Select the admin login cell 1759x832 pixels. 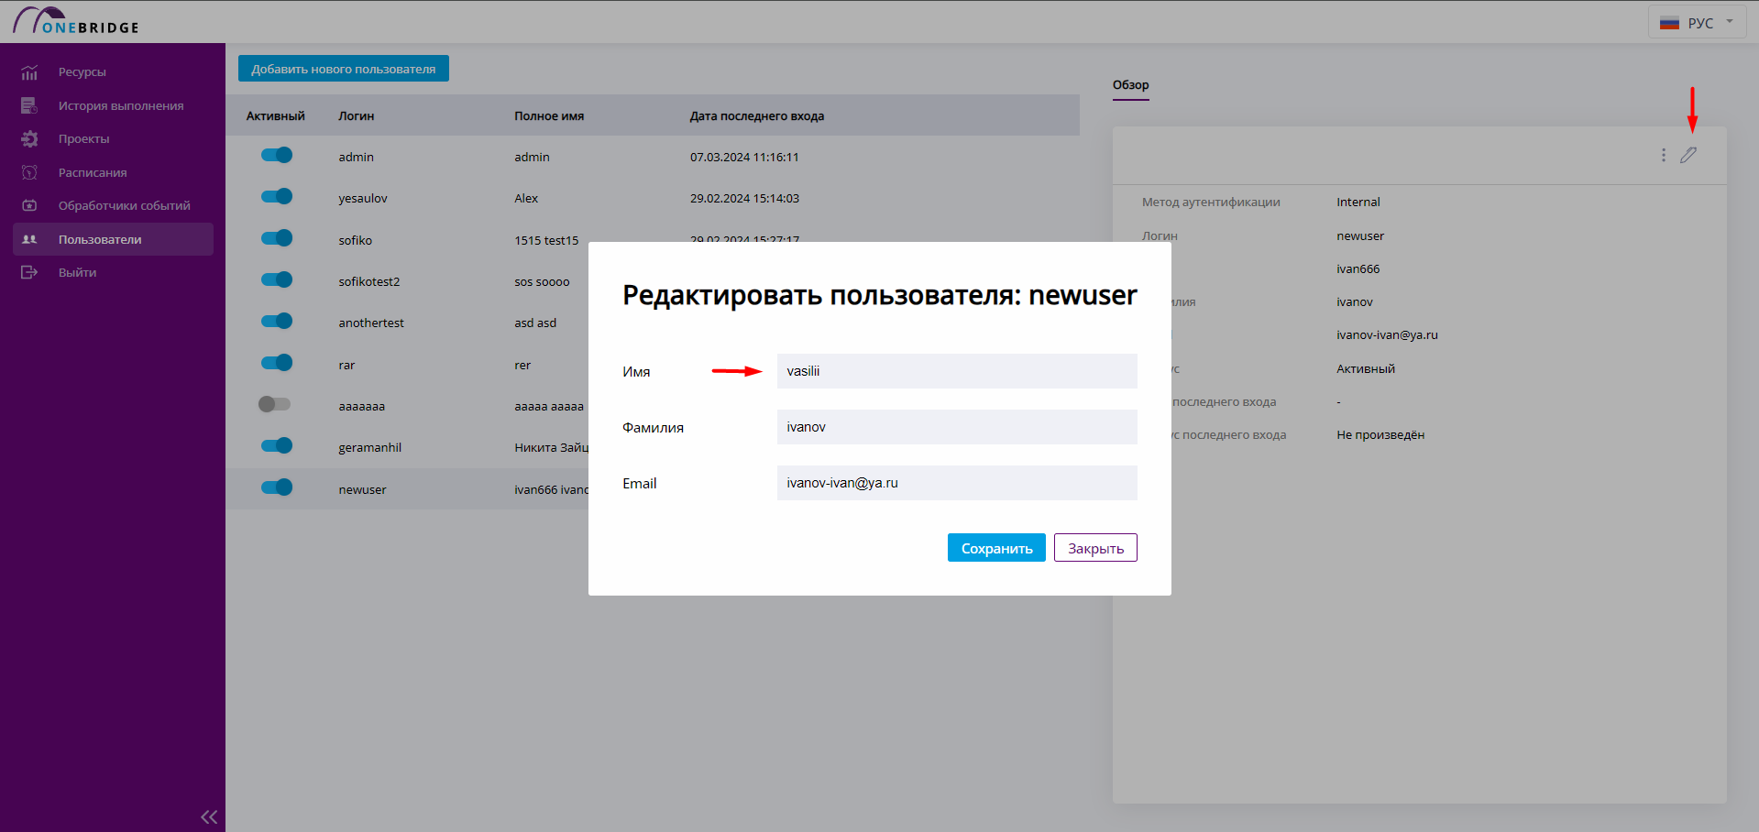[356, 158]
